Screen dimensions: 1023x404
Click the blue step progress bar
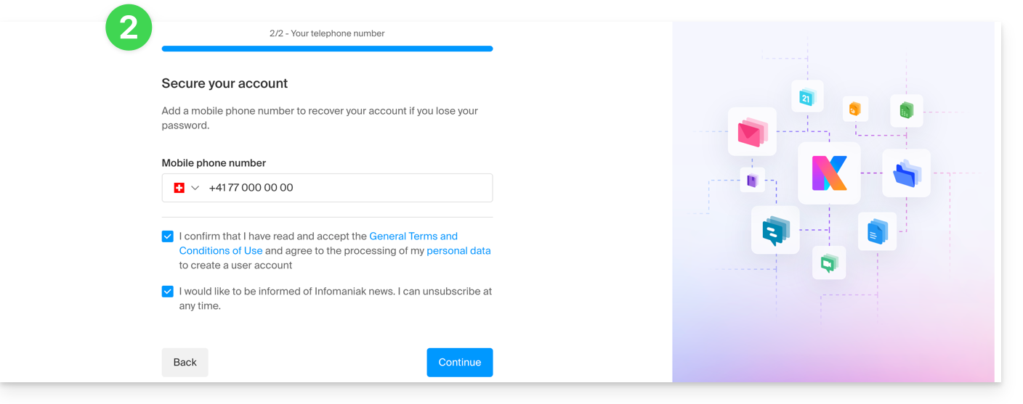(327, 49)
